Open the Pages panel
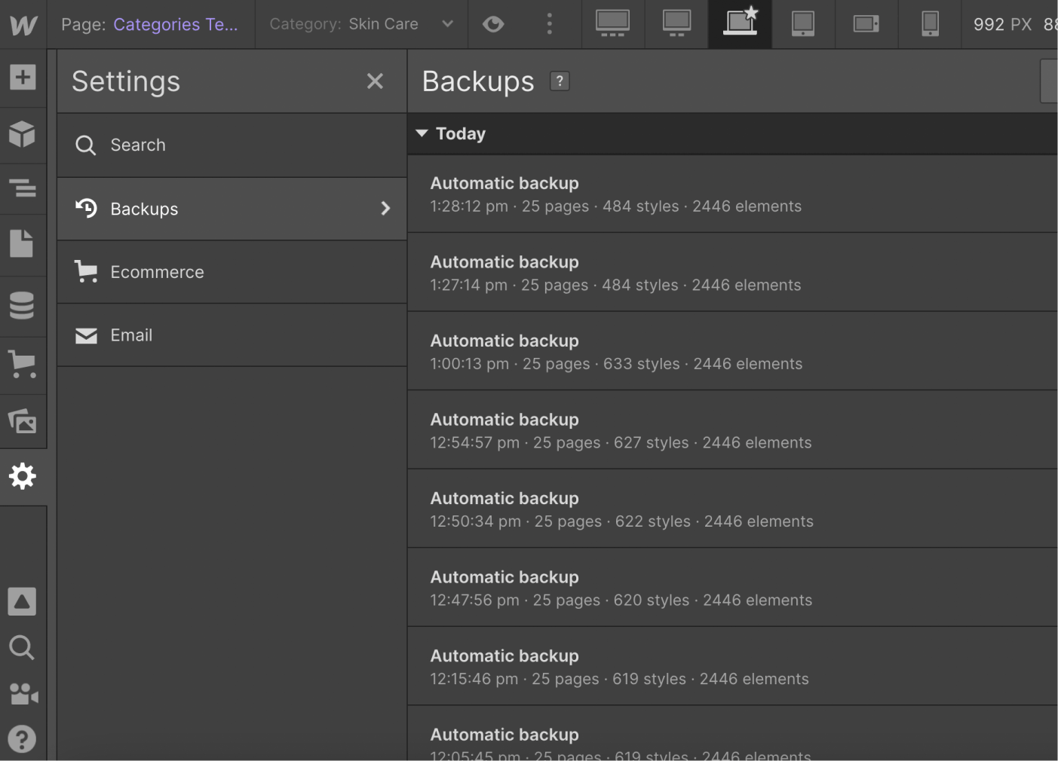 (x=23, y=243)
